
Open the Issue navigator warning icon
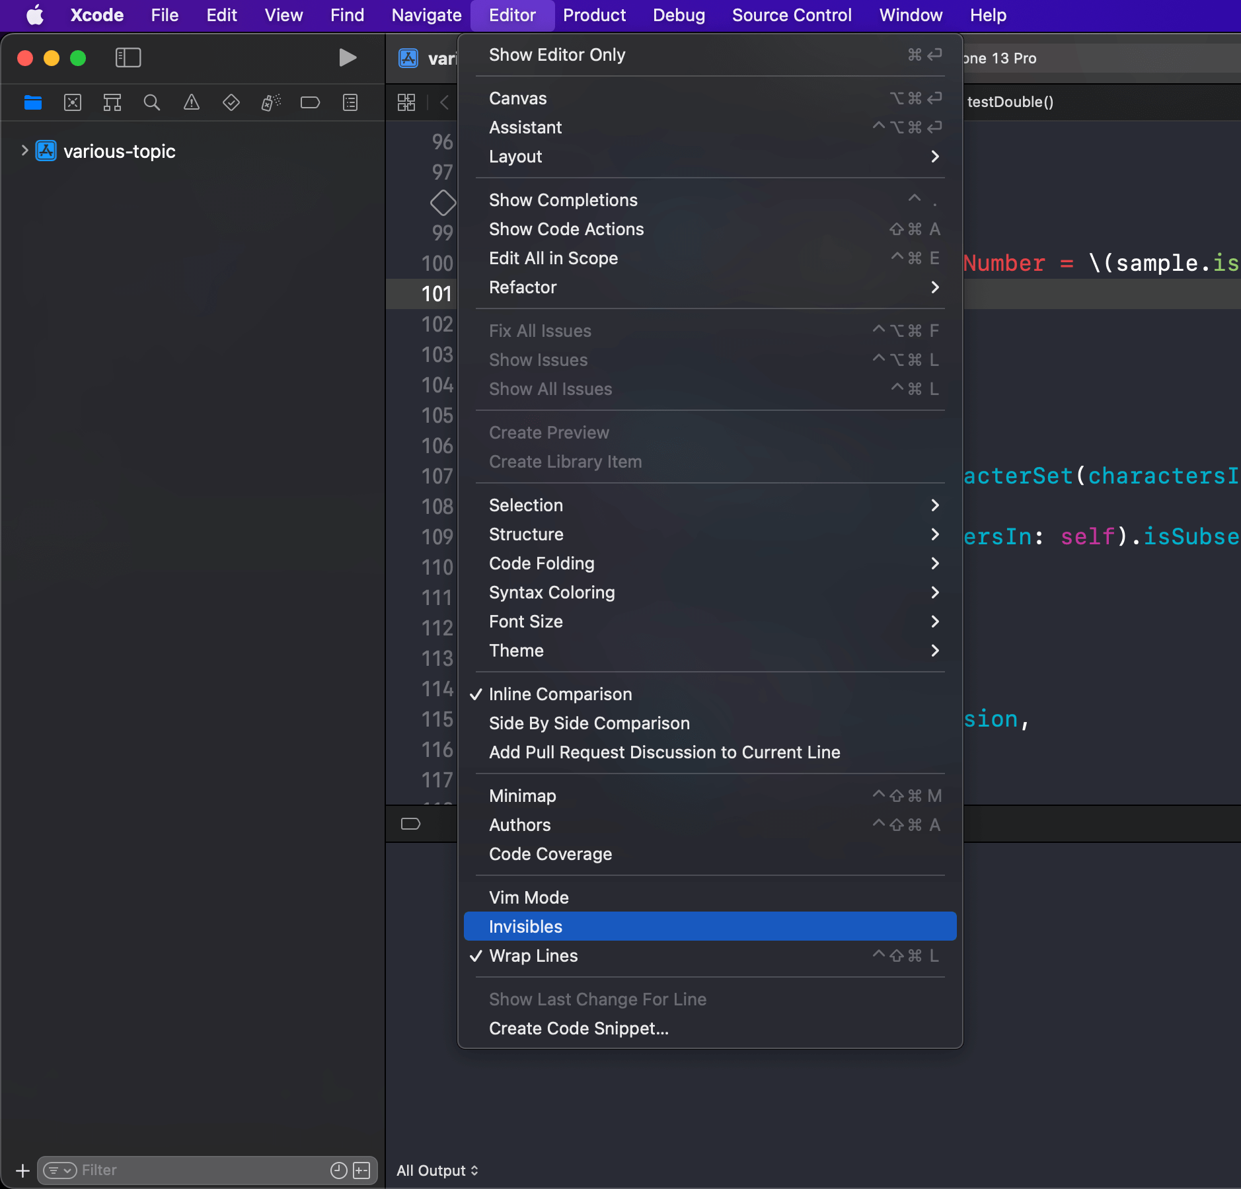point(191,102)
